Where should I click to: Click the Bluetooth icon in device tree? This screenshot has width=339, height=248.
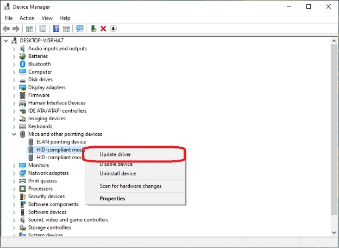[x=23, y=64]
